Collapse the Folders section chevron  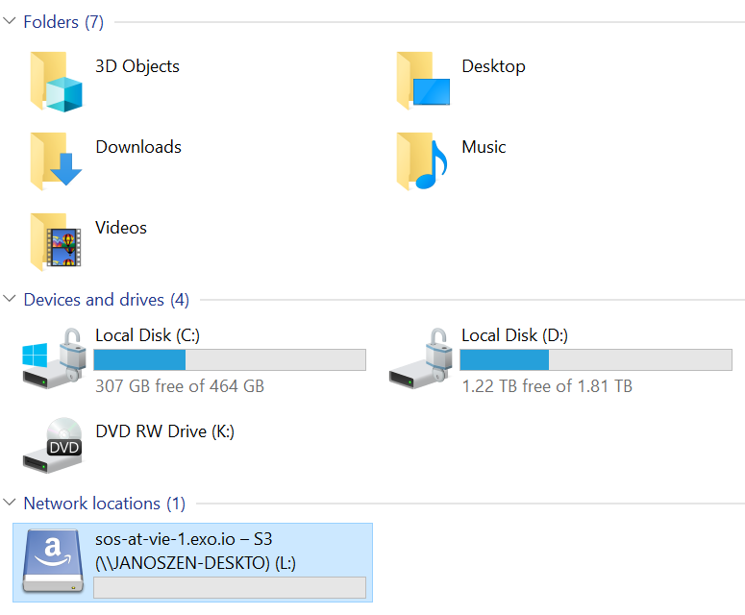10,21
